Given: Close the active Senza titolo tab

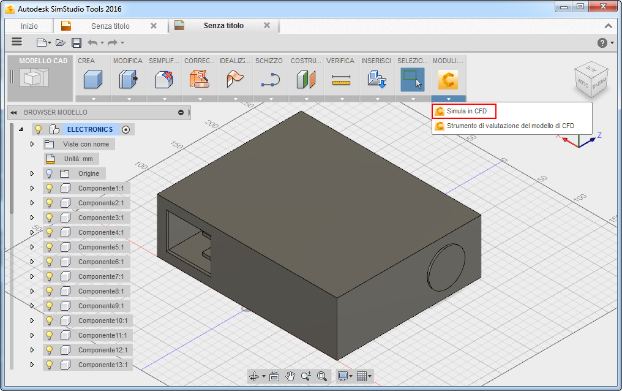Looking at the screenshot, I should 267,25.
